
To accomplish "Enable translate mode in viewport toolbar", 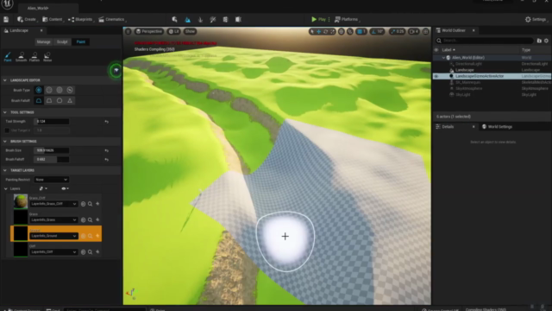I will 319,32.
